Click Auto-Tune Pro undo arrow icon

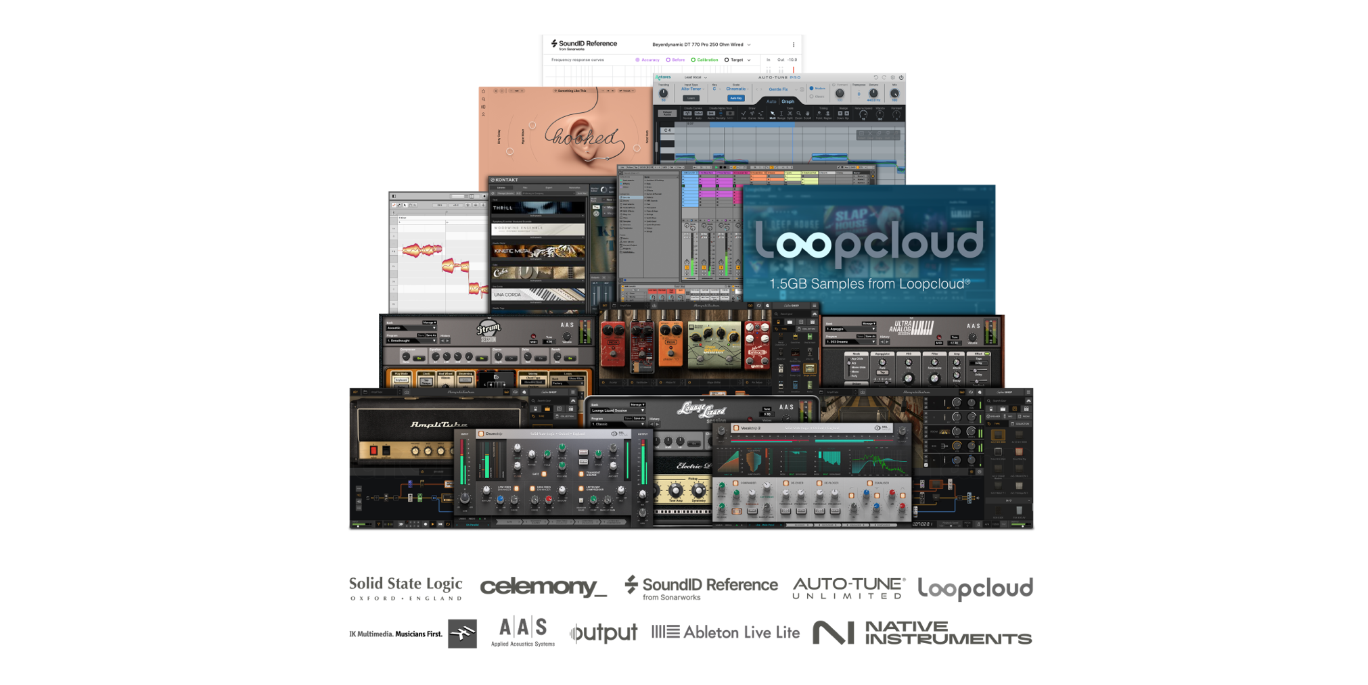pyautogui.click(x=876, y=77)
